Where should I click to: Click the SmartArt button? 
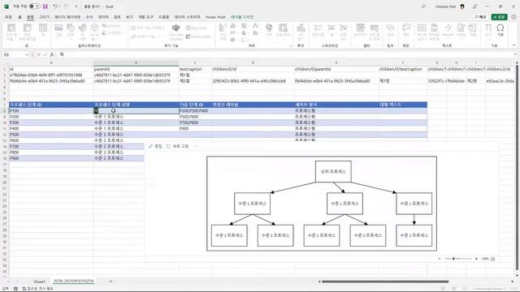pyautogui.click(x=111, y=26)
